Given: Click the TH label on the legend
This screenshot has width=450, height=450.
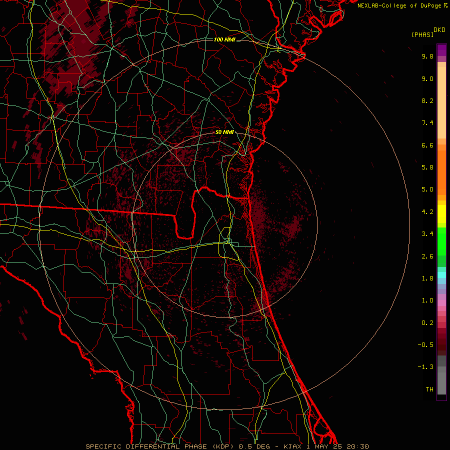Looking at the screenshot, I should point(429,389).
